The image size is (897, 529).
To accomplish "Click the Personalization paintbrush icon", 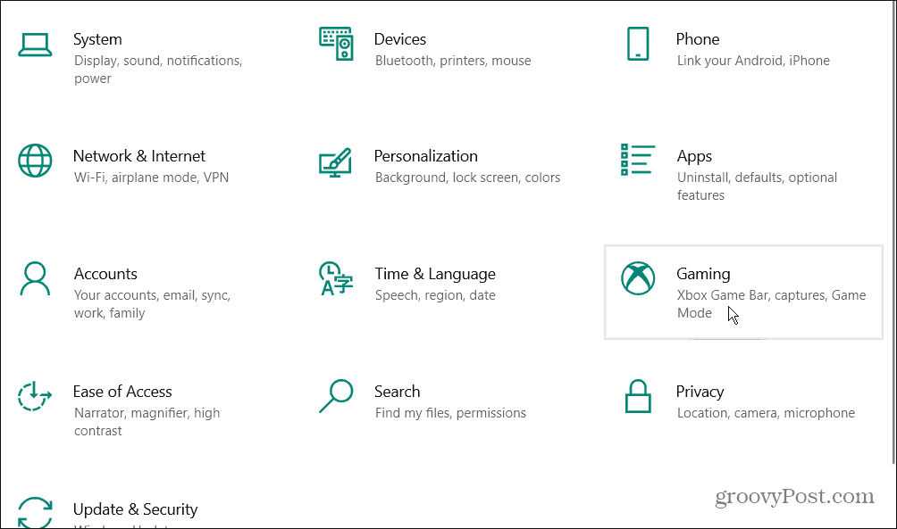I will click(336, 161).
